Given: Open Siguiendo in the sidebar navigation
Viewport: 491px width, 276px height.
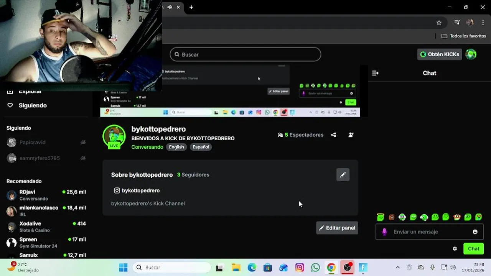Looking at the screenshot, I should [27, 105].
